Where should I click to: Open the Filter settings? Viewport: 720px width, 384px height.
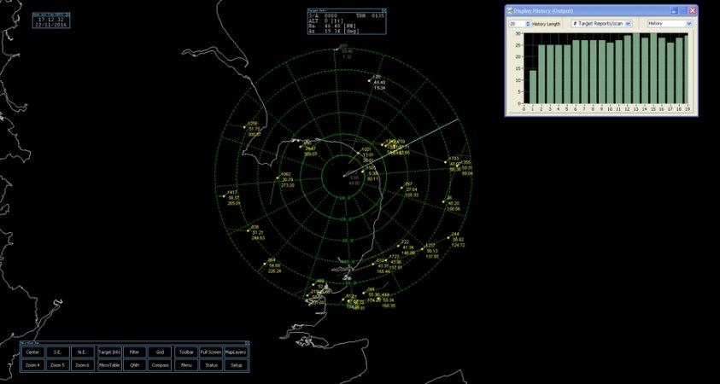[x=134, y=352]
